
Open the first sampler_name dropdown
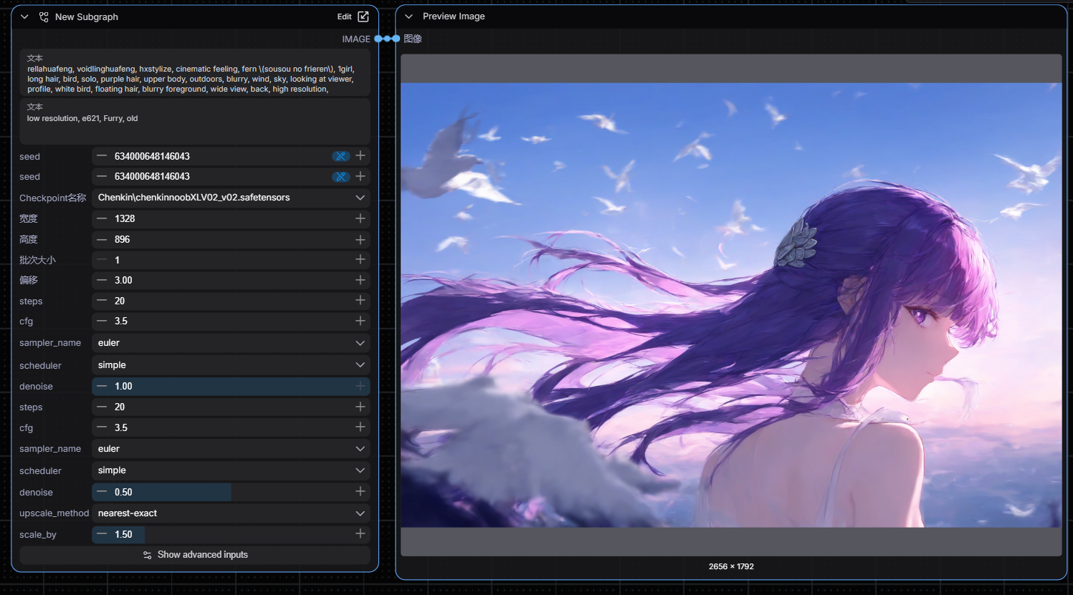click(231, 343)
